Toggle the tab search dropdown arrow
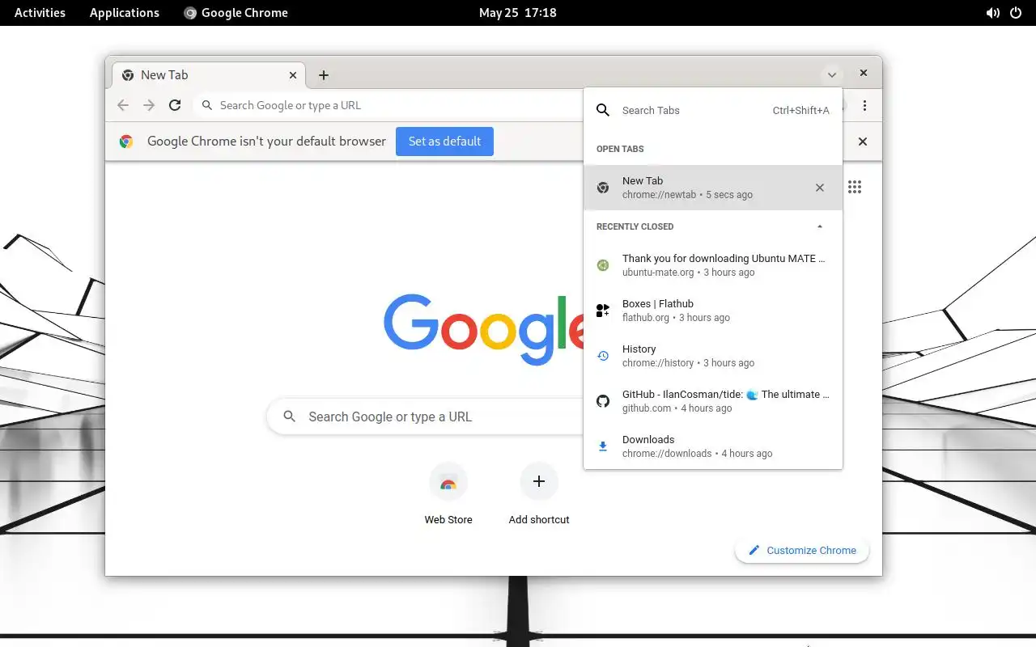Screen dimensions: 1036x647 click(831, 75)
